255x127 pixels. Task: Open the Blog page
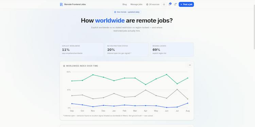tap(124, 4)
